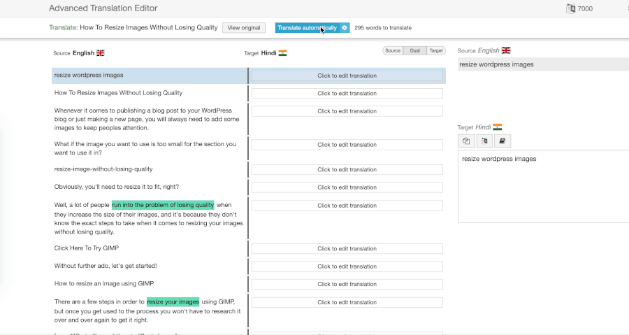Click the India flag in right Target panel
Viewport: 629px width, 335px height.
pyautogui.click(x=498, y=127)
